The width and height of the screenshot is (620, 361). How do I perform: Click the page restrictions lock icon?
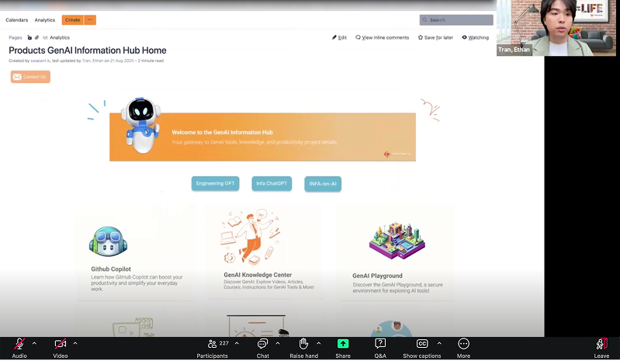point(29,37)
